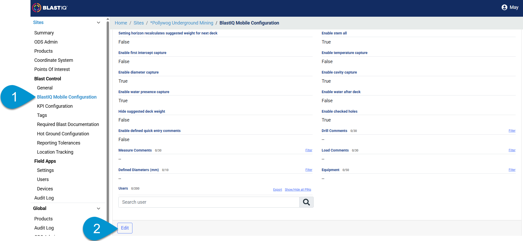Click the BlastIQ logo
This screenshot has height=241, width=523.
pyautogui.click(x=50, y=8)
